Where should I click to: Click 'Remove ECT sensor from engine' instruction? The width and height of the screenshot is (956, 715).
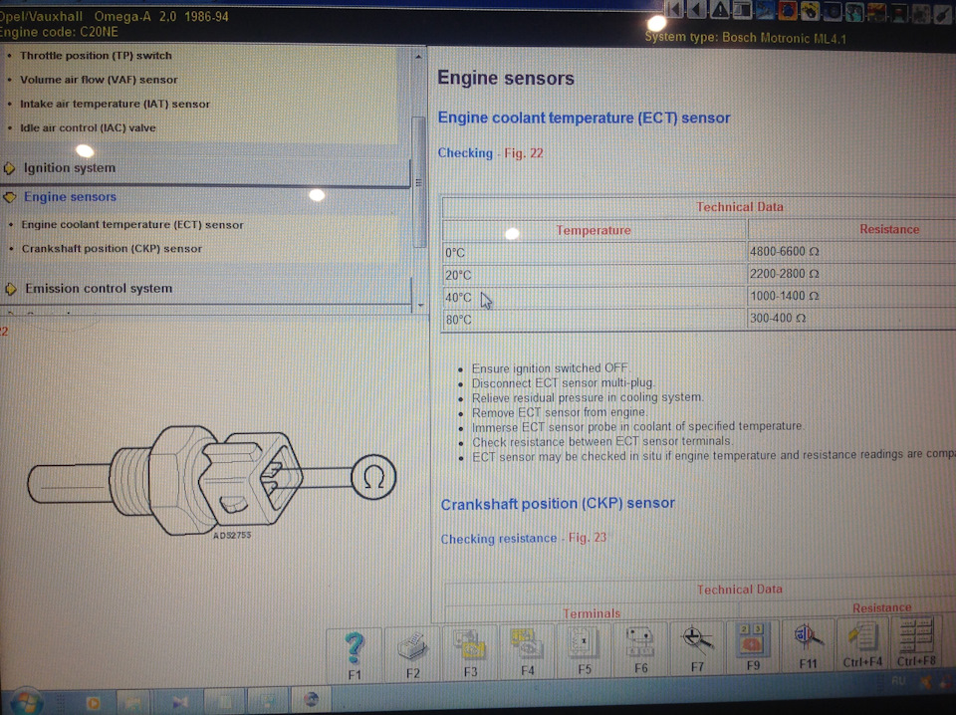(559, 412)
